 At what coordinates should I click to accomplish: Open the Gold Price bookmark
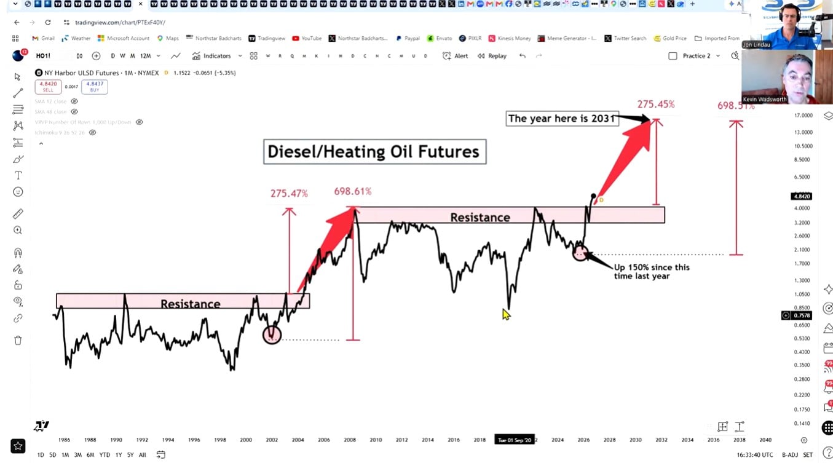click(670, 38)
